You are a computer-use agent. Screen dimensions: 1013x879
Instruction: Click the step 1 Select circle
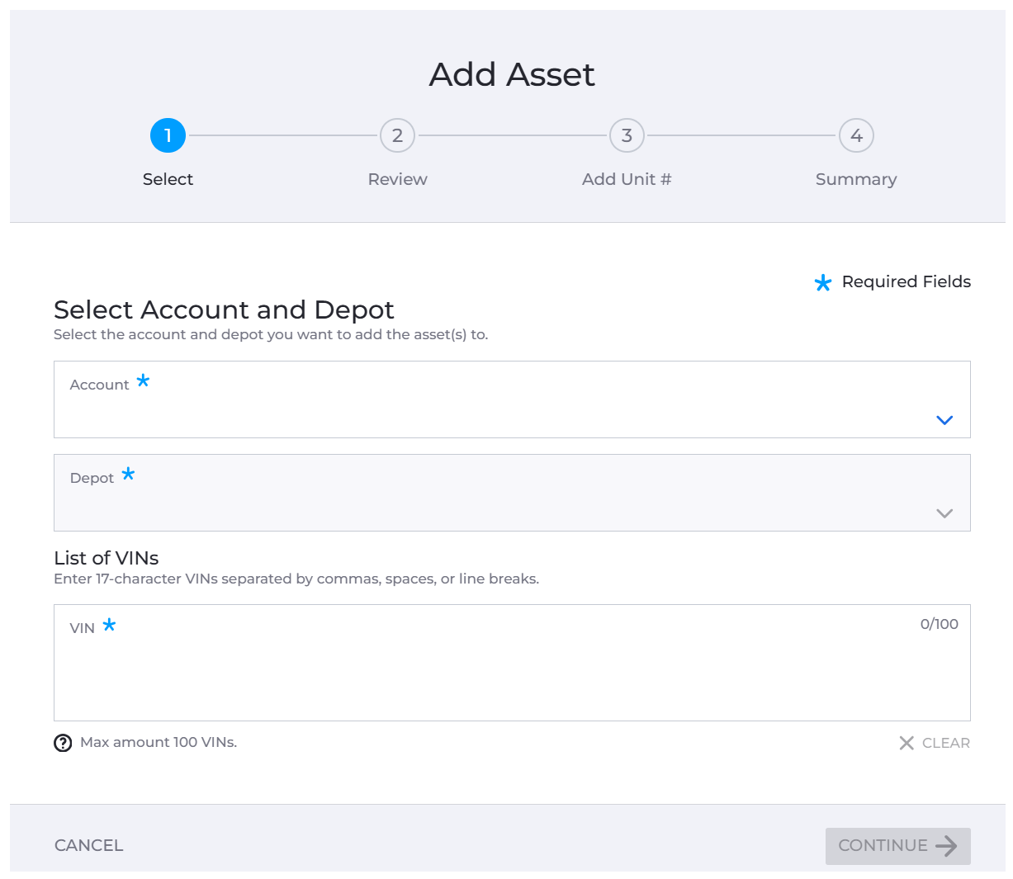(168, 135)
